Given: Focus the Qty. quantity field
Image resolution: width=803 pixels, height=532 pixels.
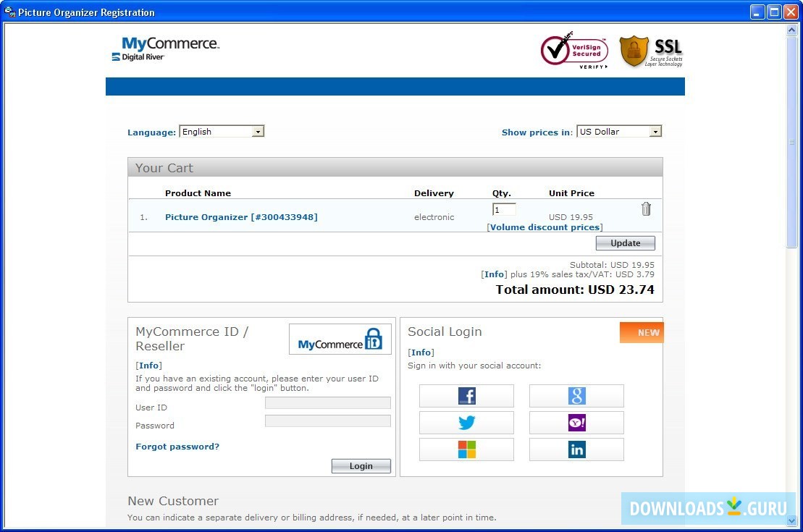Looking at the screenshot, I should (504, 209).
